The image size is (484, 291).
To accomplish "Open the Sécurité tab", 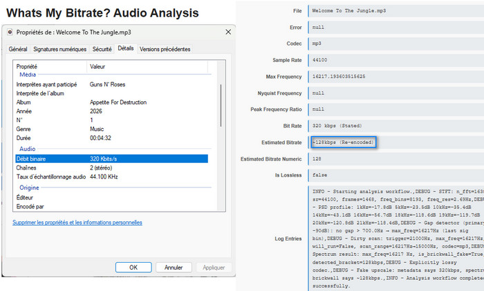I will (102, 49).
